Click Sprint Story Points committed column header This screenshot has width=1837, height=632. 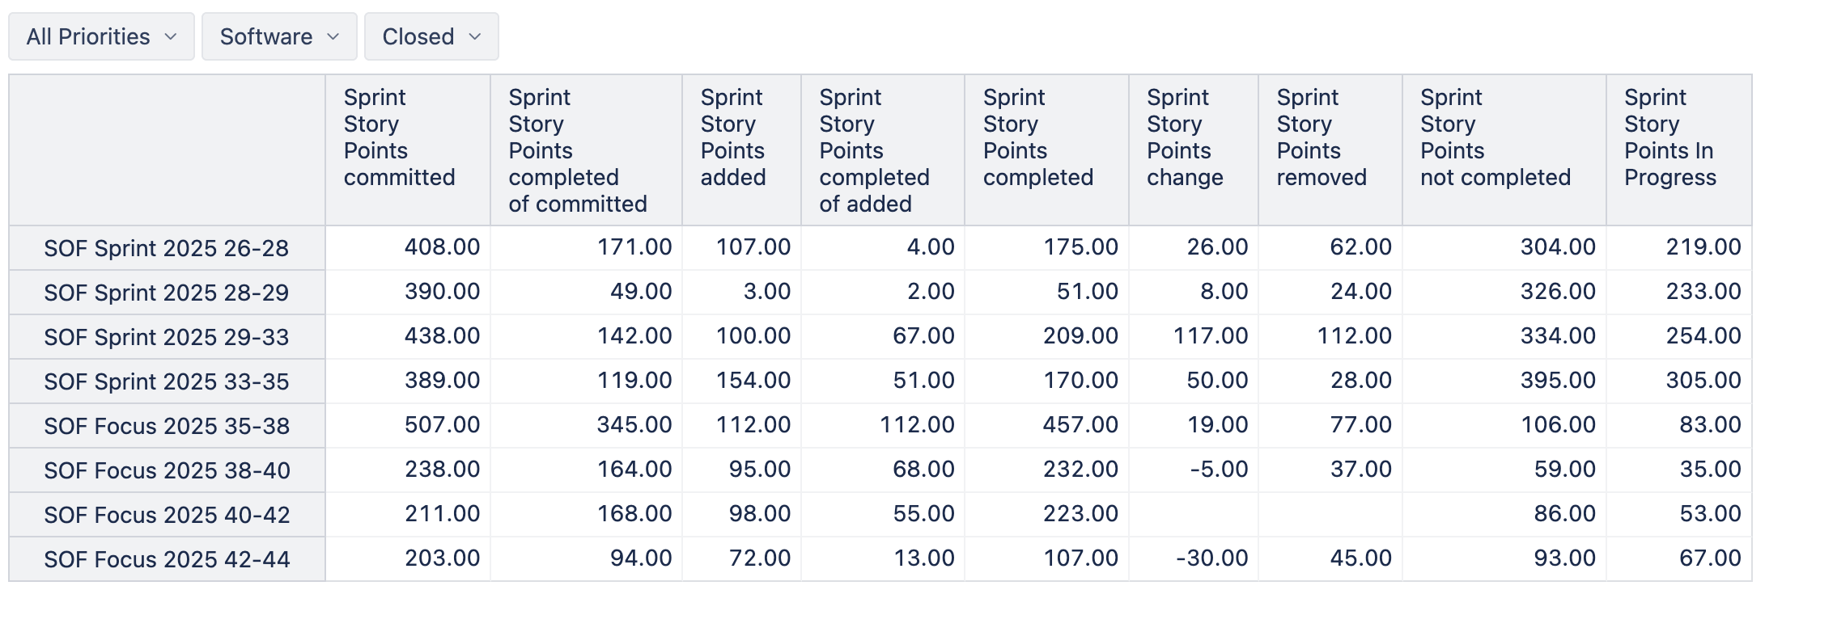pos(400,137)
